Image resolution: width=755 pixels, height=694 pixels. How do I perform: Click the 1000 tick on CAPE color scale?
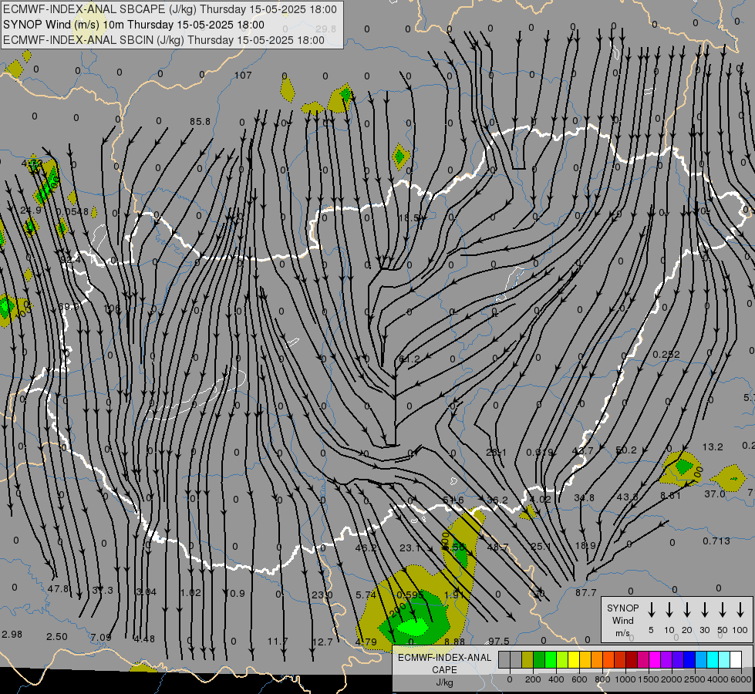[625, 679]
